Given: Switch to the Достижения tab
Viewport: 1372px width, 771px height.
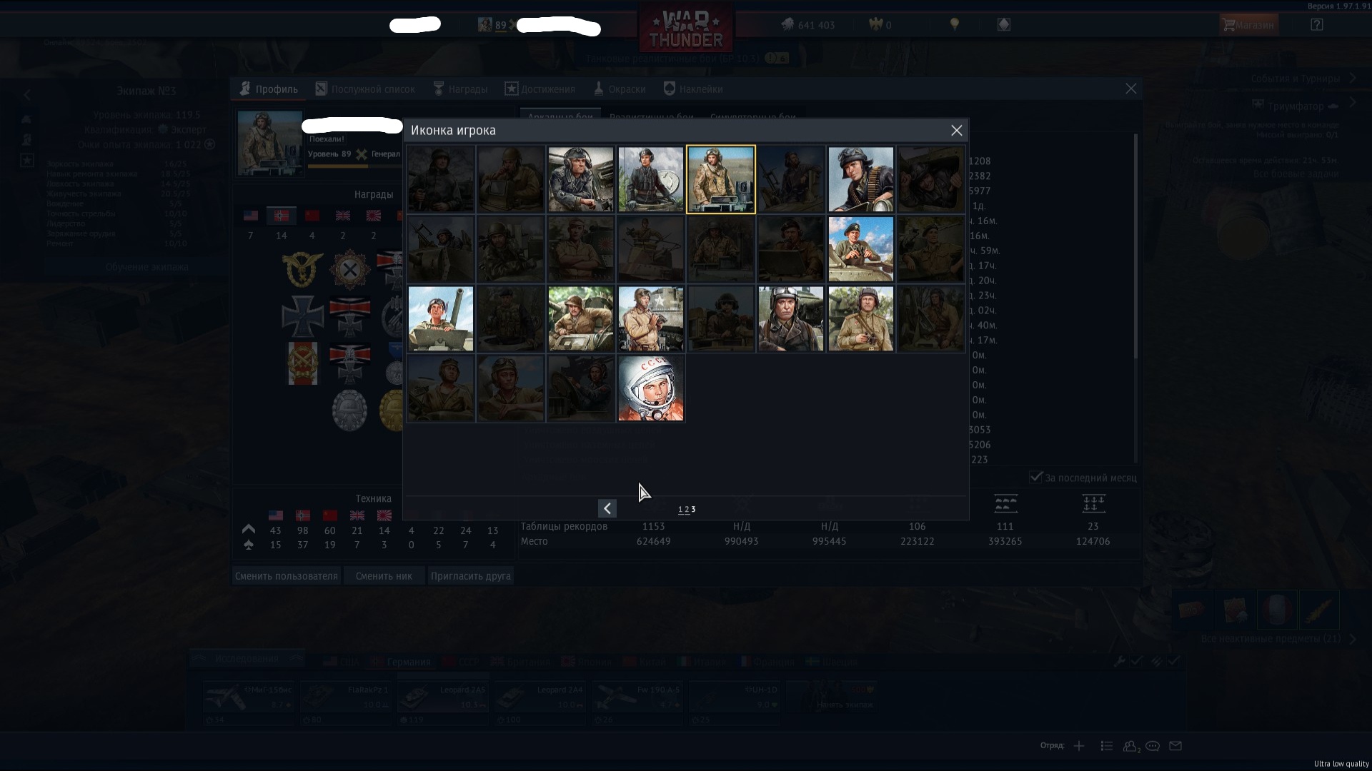Looking at the screenshot, I should point(540,89).
